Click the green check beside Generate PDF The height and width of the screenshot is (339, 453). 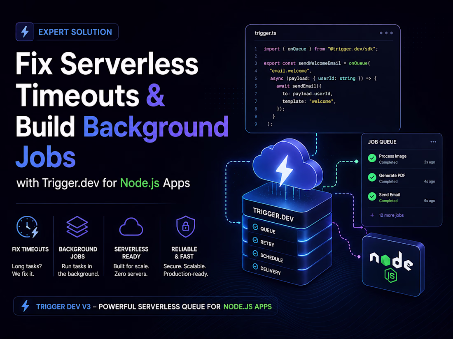(x=372, y=177)
